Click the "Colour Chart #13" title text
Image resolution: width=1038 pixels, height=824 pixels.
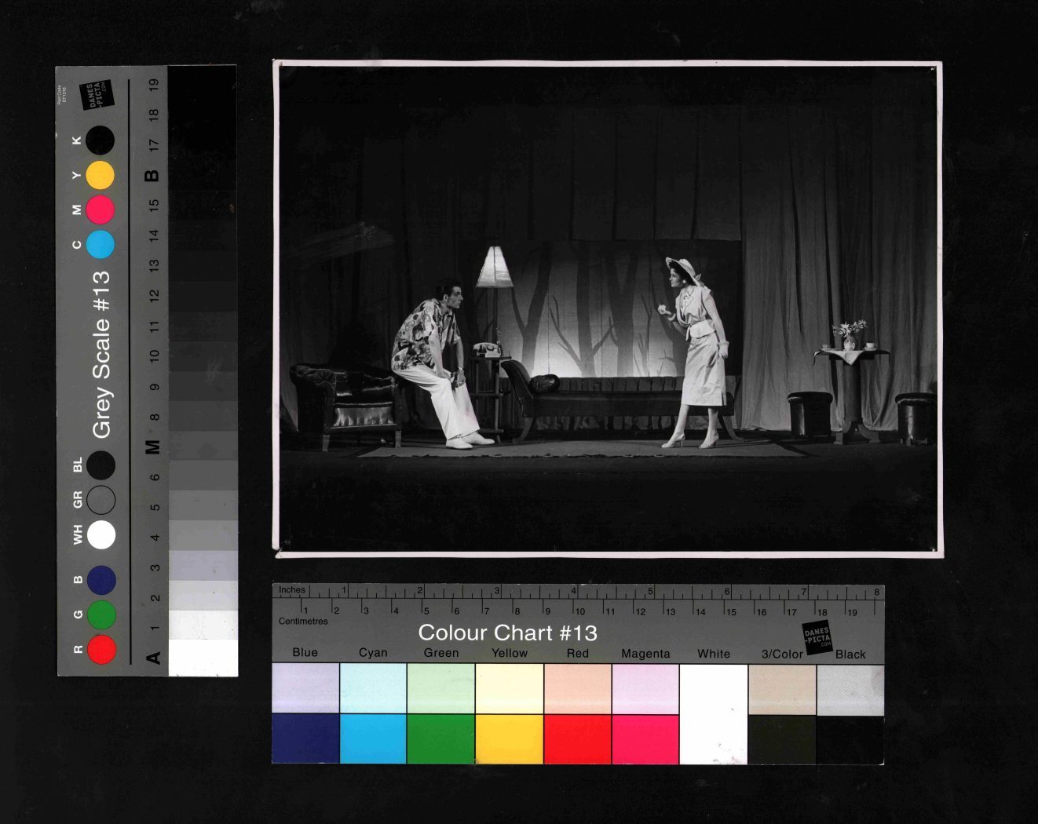(x=507, y=633)
